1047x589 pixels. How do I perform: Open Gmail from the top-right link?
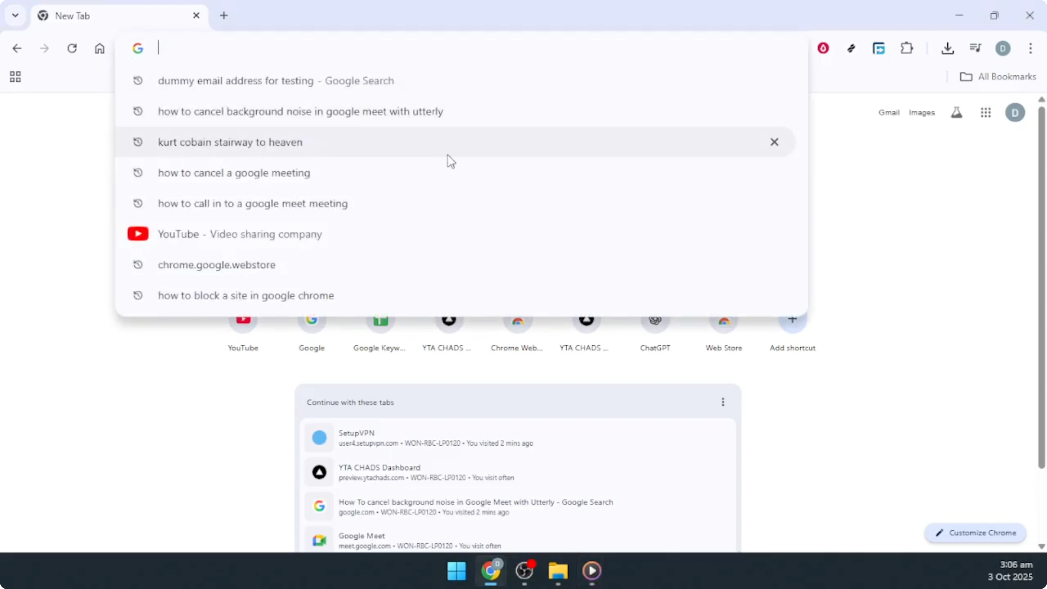889,113
